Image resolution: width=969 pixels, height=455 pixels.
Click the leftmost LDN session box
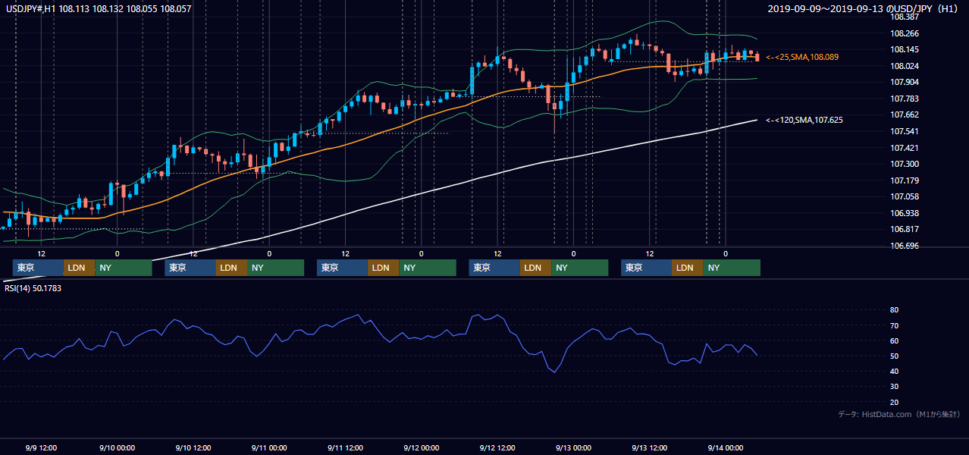pyautogui.click(x=80, y=268)
